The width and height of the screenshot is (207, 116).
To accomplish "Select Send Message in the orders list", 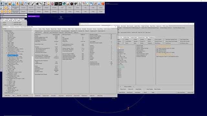I will [139, 52].
